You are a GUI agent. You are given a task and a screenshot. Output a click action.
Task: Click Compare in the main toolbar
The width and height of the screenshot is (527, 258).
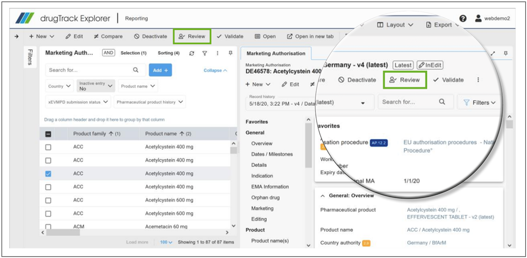tap(108, 36)
